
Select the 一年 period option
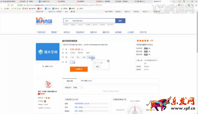point(73,62)
